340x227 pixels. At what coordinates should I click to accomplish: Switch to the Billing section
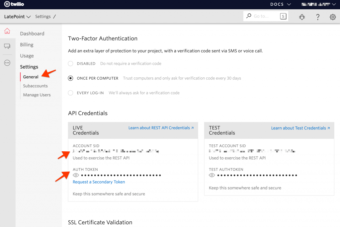click(26, 44)
